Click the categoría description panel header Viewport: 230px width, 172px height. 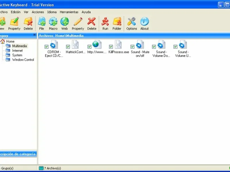pyautogui.click(x=18, y=154)
